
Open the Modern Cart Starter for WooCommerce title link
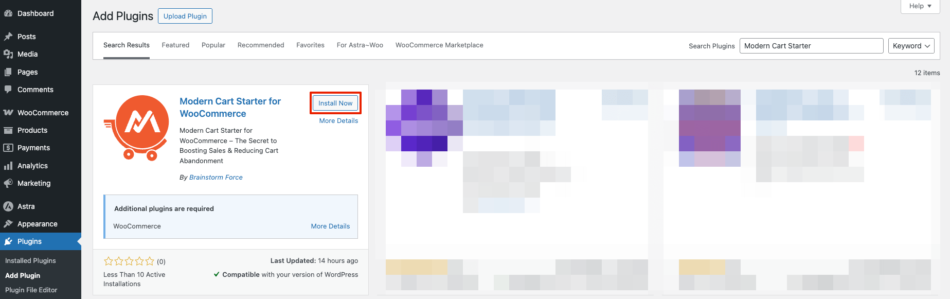[230, 108]
